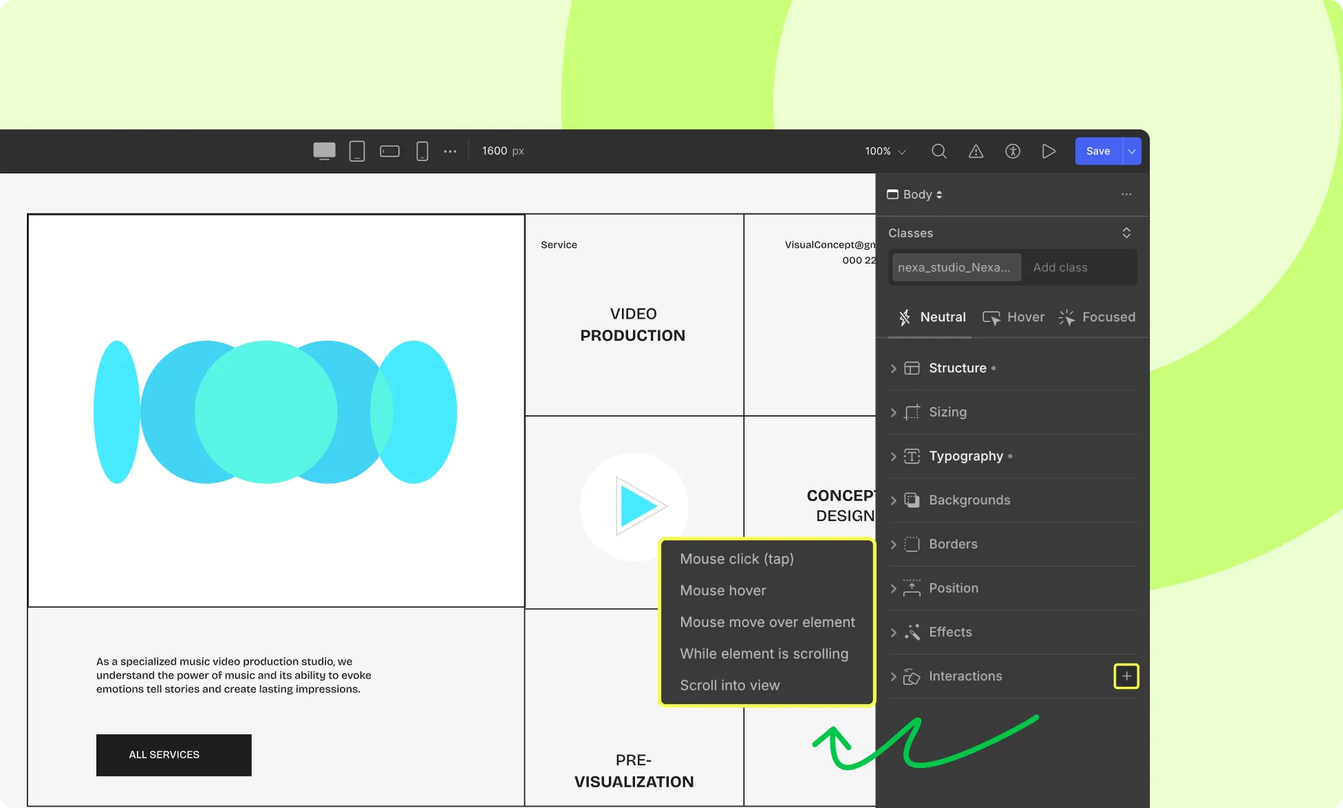Expand the Interactions section chevron

click(x=893, y=677)
